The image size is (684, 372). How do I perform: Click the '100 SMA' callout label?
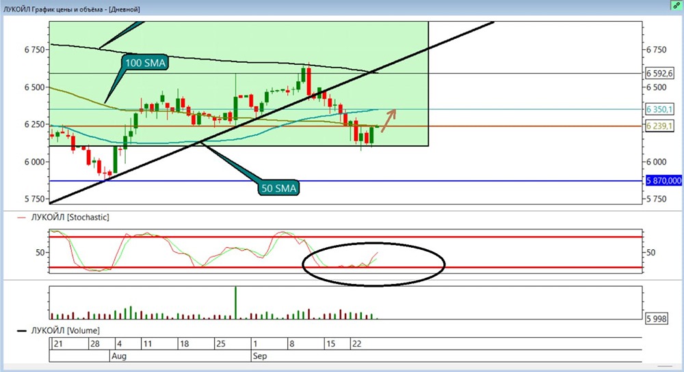pyautogui.click(x=145, y=63)
